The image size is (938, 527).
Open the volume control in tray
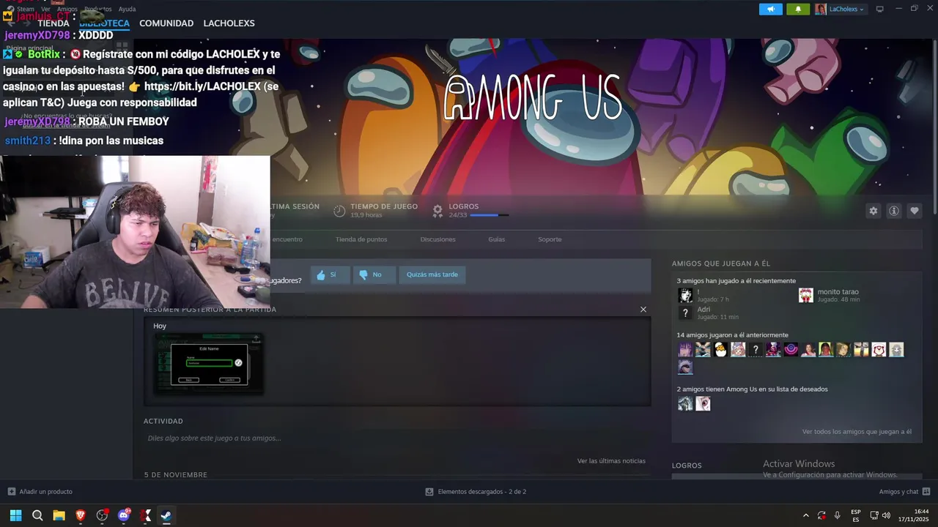pyautogui.click(x=886, y=515)
